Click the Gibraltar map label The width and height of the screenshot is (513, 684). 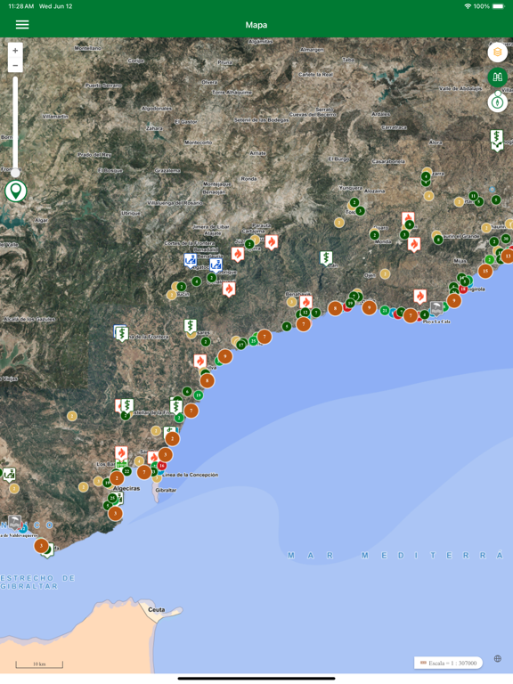click(166, 490)
